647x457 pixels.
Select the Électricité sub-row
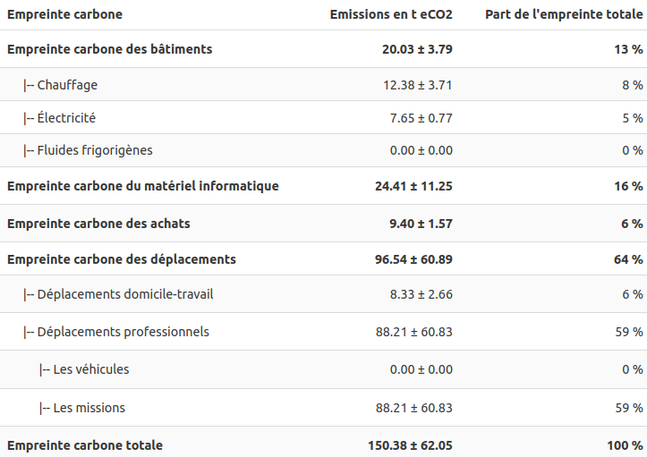click(x=324, y=117)
